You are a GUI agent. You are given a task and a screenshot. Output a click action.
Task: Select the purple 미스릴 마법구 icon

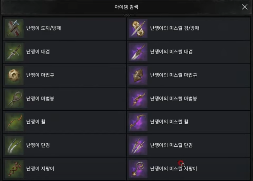138,75
